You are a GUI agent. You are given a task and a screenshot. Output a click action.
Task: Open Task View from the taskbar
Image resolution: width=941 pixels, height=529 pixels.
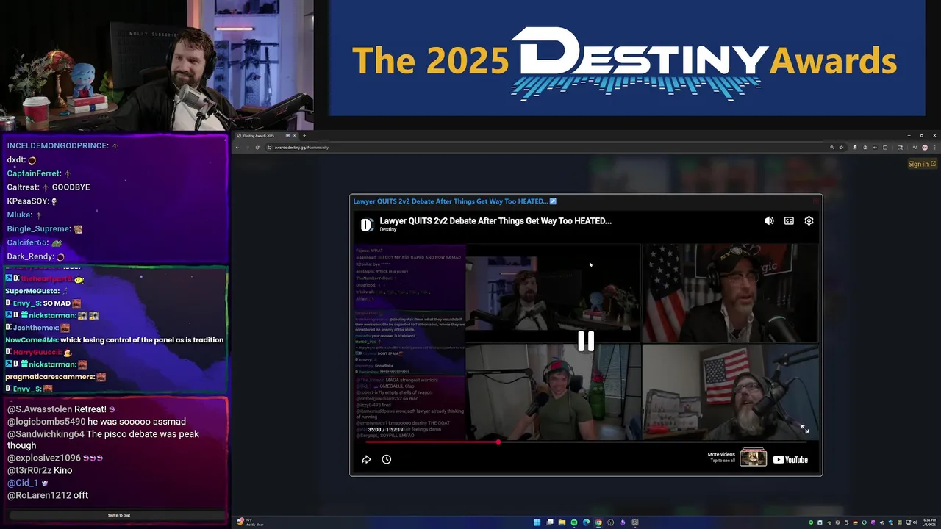pyautogui.click(x=550, y=522)
